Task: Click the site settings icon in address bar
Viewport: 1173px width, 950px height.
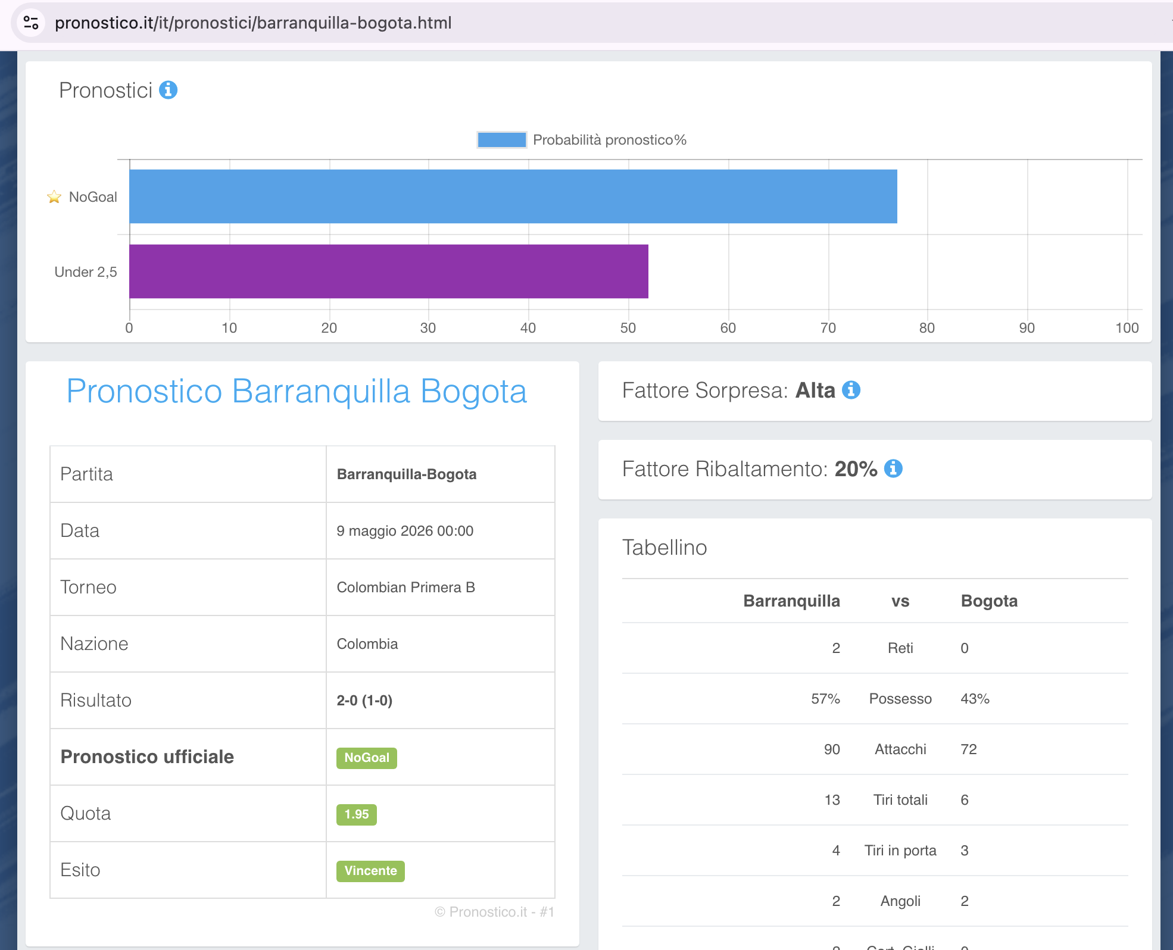Action: [x=31, y=23]
